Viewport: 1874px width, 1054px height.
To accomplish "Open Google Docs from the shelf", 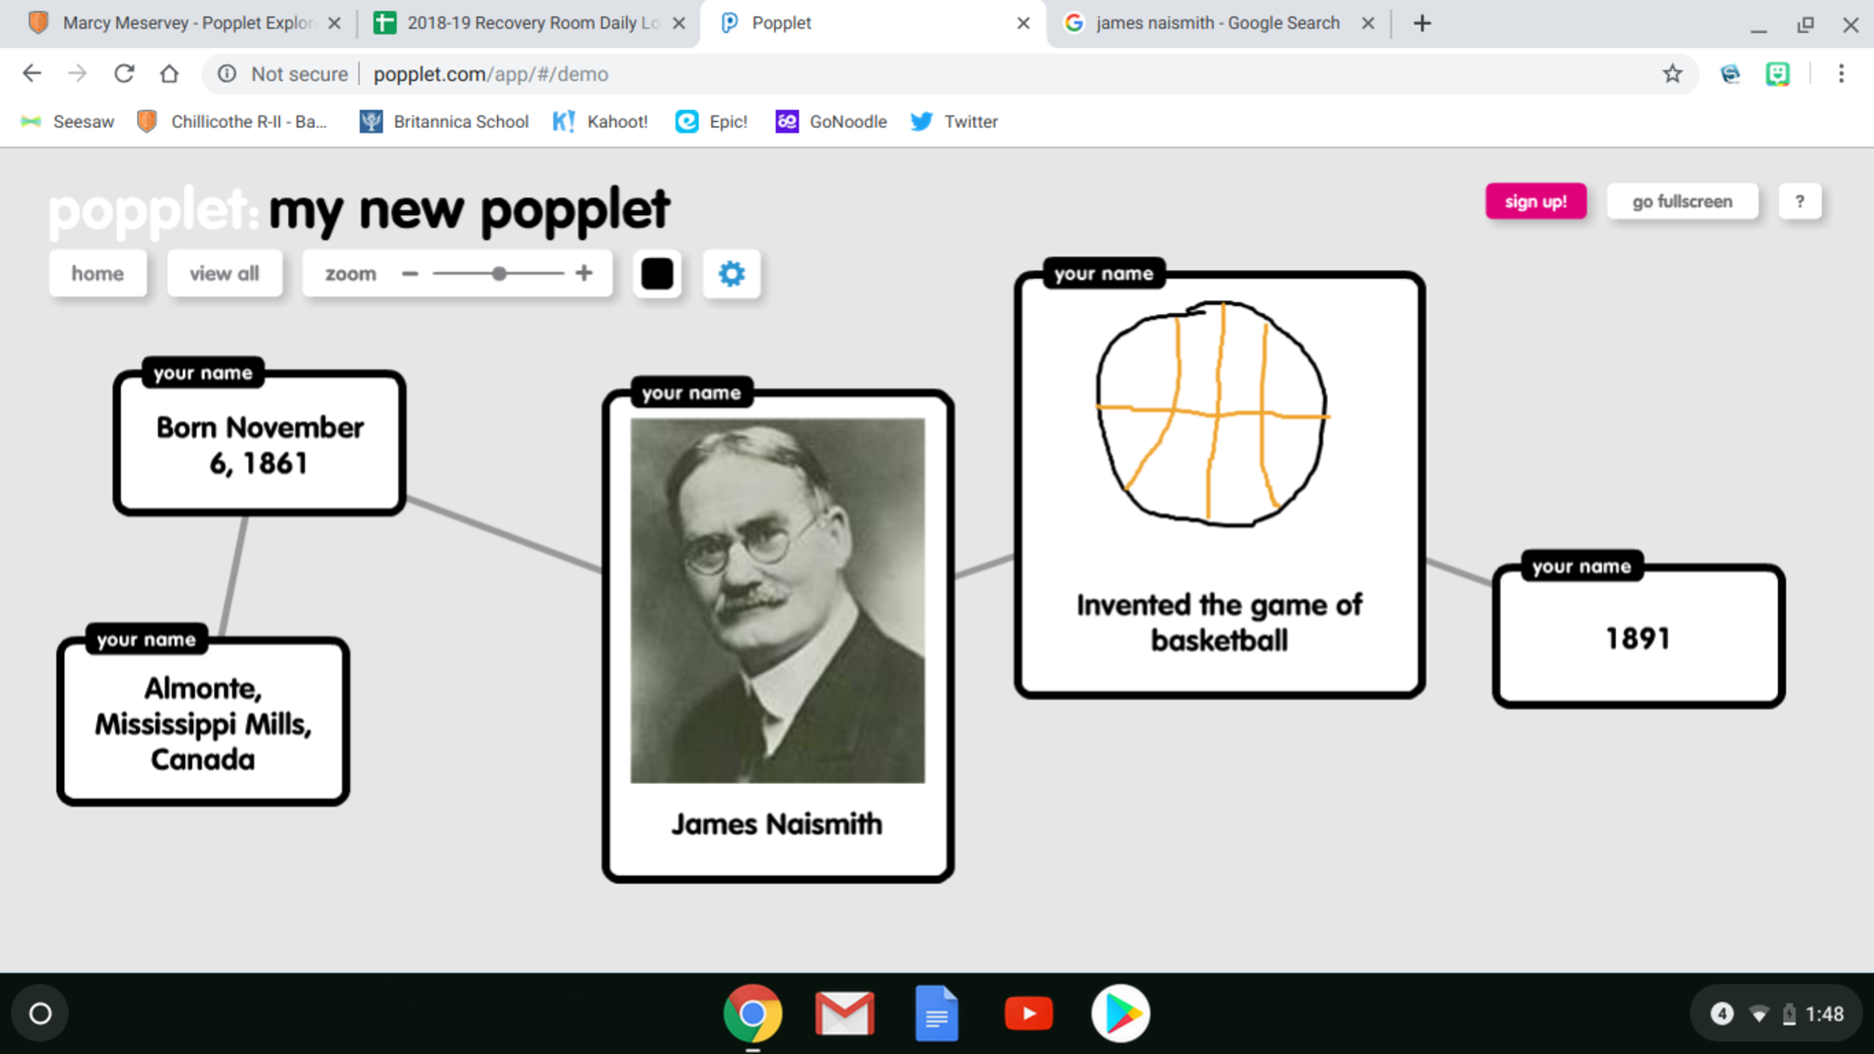I will click(x=936, y=1013).
